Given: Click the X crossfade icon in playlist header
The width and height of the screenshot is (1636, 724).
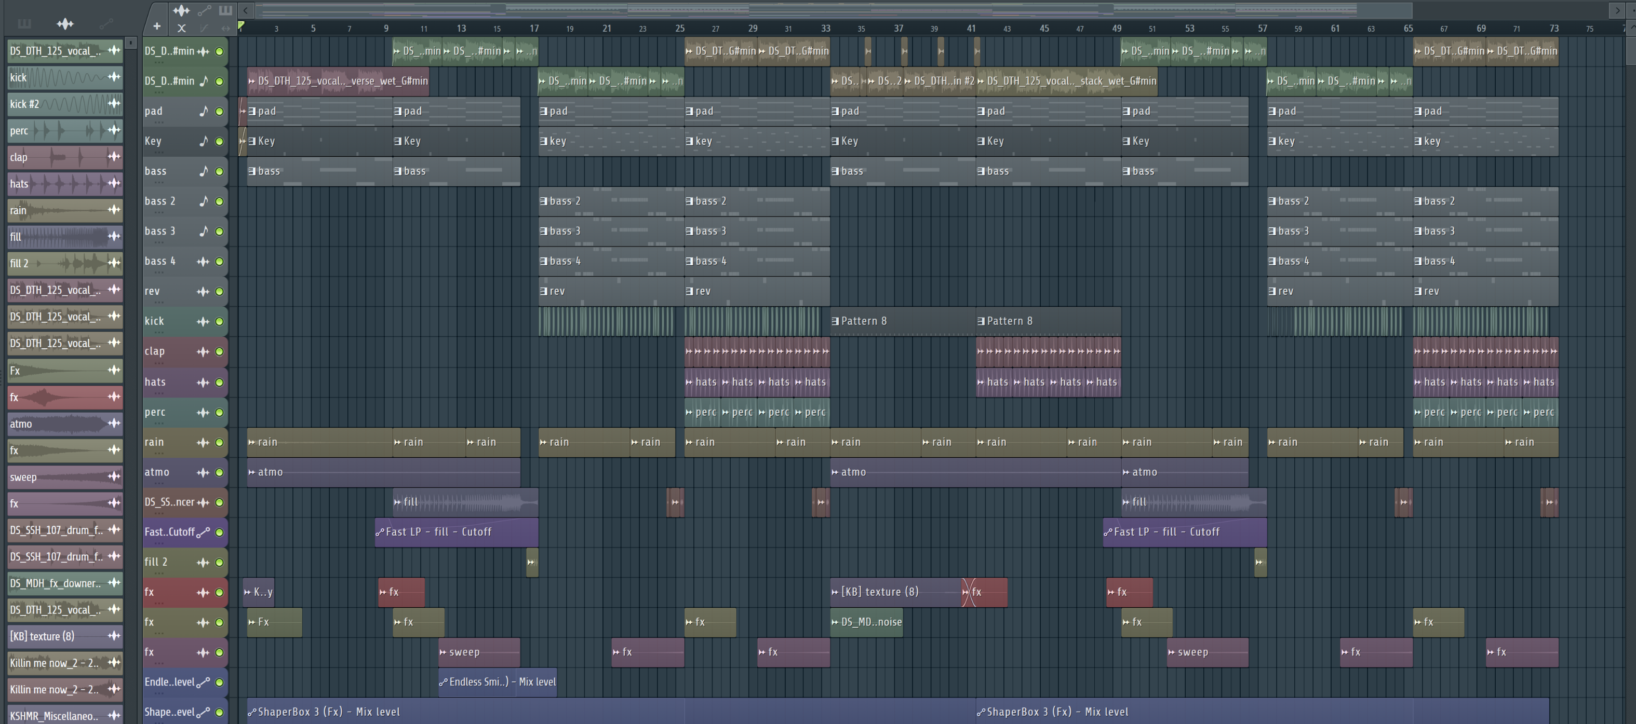Looking at the screenshot, I should point(182,28).
